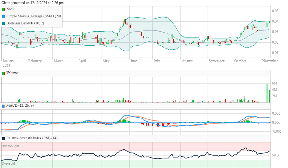Click the NMR red-green legend icon

(4, 9)
